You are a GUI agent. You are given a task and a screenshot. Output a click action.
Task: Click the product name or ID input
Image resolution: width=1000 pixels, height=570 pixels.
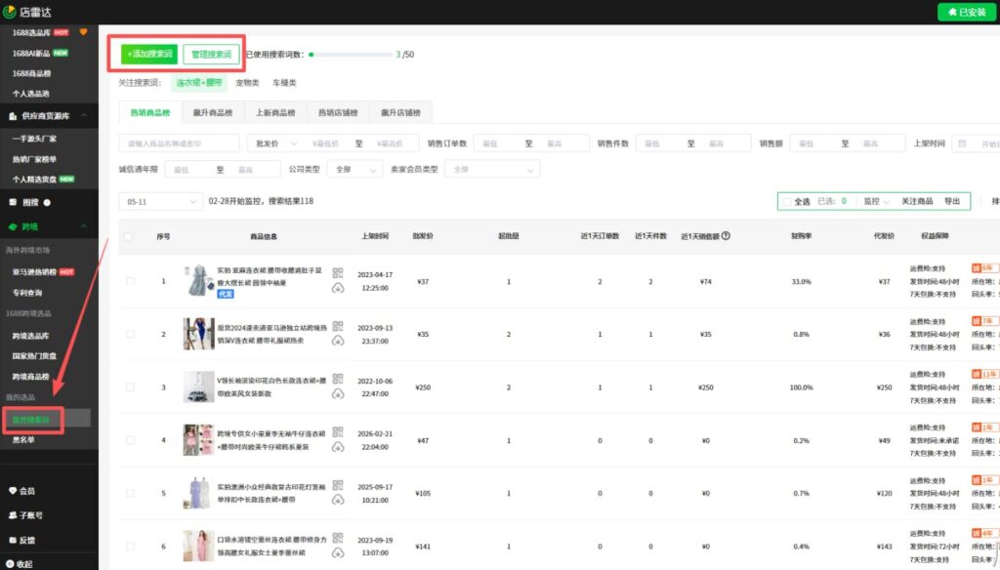[180, 143]
